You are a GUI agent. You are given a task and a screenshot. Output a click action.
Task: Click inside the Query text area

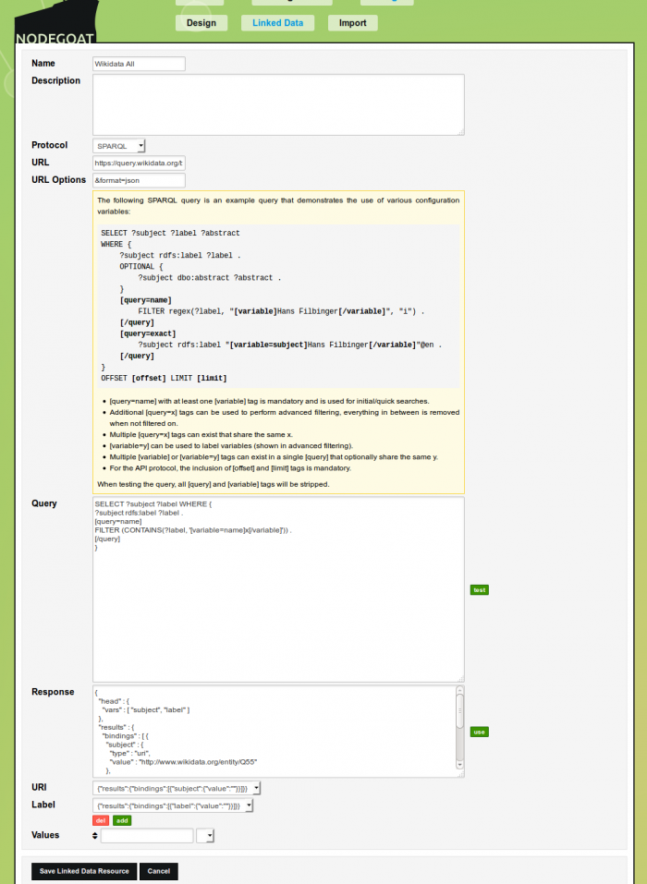(x=278, y=589)
